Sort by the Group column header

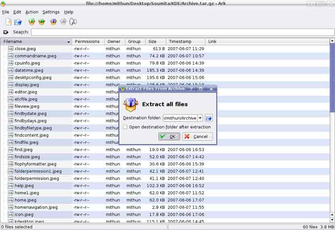click(x=135, y=42)
